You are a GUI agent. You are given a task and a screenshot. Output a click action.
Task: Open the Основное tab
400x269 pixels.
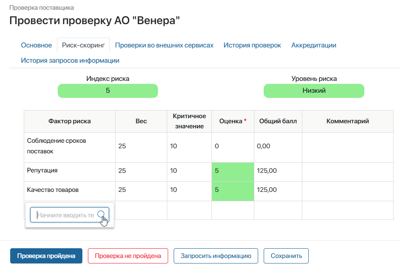(36, 45)
